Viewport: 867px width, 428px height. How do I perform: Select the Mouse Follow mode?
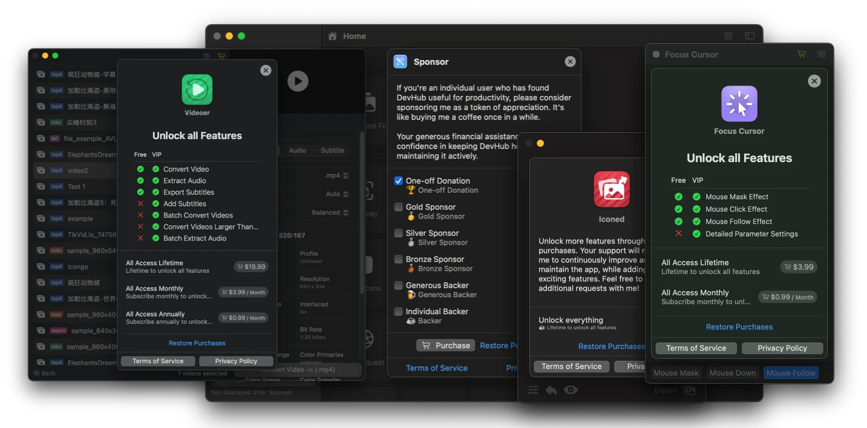point(791,373)
